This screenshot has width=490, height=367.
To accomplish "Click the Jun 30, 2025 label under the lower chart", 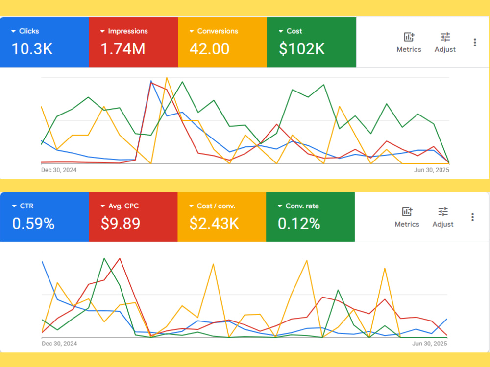I will pos(429,344).
